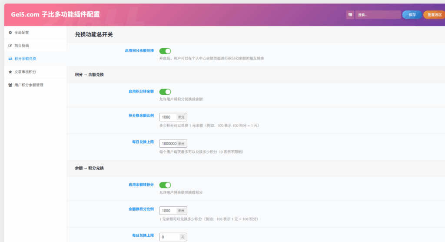Image resolution: width=445 pixels, height=242 pixels.
Task: Click the 每日兑换上限 input showing 0 元
Action: pos(173,237)
